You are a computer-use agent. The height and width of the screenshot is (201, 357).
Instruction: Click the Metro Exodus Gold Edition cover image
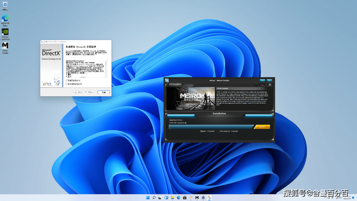[191, 98]
